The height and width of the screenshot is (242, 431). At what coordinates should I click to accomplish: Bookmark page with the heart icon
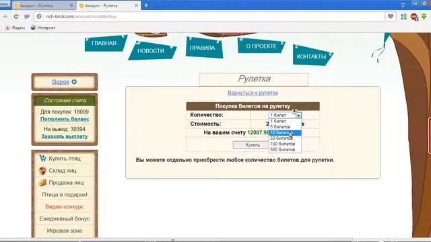(391, 16)
